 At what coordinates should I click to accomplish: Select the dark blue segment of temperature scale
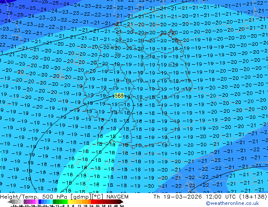click(40, 202)
